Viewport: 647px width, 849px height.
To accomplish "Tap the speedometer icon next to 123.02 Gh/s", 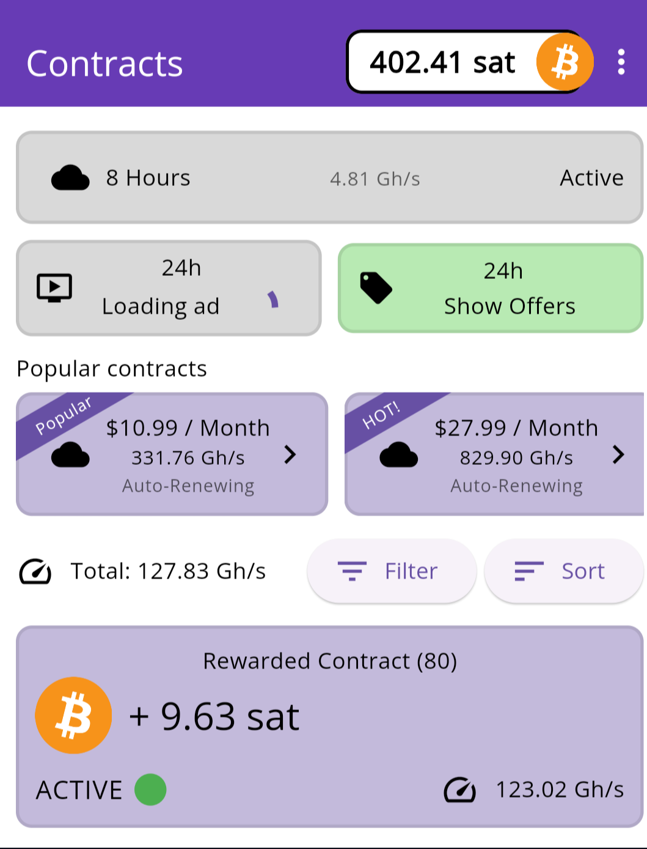I will pyautogui.click(x=459, y=790).
